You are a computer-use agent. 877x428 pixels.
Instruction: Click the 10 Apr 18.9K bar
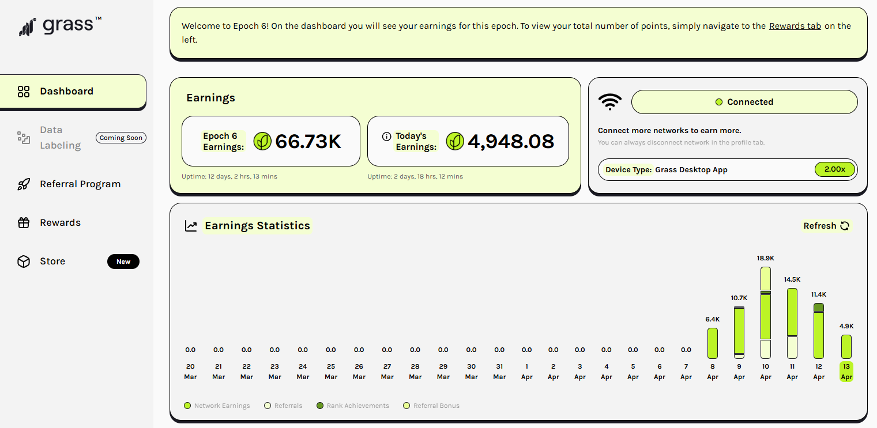[765, 312]
